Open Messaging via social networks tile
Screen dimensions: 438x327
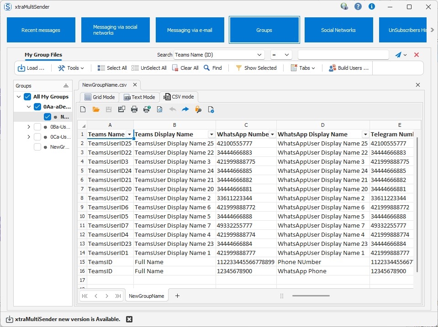[x=116, y=30]
